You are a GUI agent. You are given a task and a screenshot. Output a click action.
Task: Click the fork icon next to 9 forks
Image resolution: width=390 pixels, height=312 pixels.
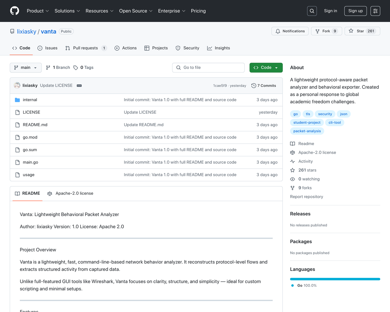pyautogui.click(x=292, y=188)
